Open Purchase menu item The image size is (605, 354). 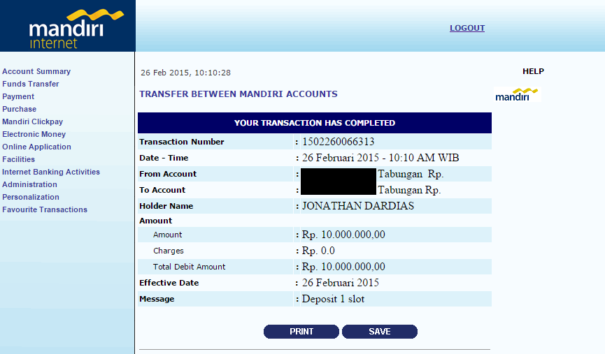point(20,109)
